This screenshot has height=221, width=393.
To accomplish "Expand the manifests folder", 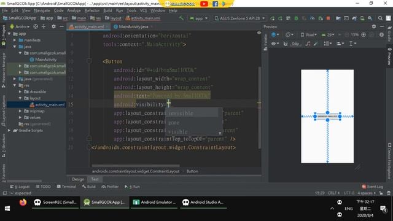I will (x=15, y=40).
